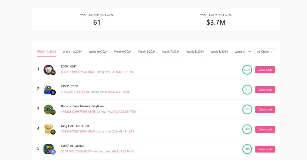Screen dimensions: 307x160
Task: Click King Floki's 100% progress ring
Action: 247,129
